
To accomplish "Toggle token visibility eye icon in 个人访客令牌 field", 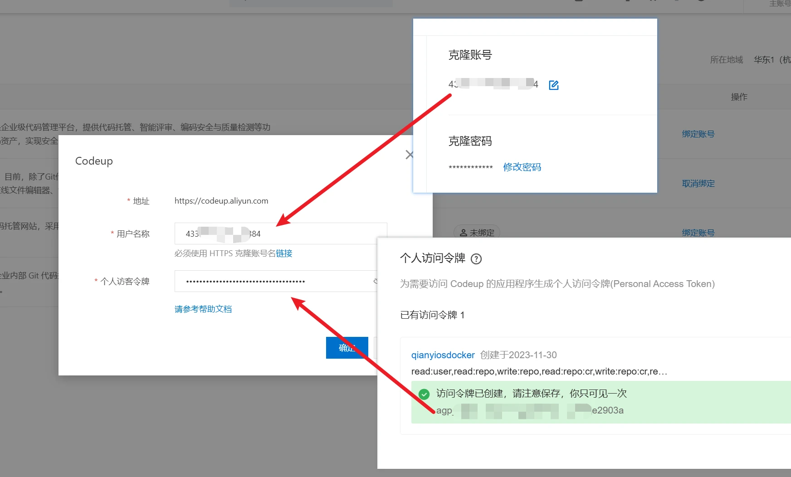I will click(x=375, y=281).
